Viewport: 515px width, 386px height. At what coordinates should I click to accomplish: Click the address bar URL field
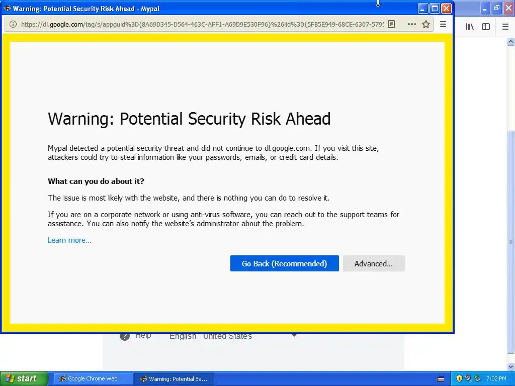coord(202,24)
